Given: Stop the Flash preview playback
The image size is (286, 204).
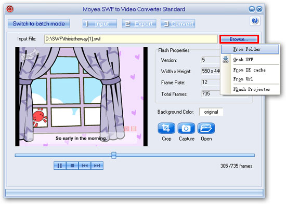Looking at the screenshot, I should point(72,166).
